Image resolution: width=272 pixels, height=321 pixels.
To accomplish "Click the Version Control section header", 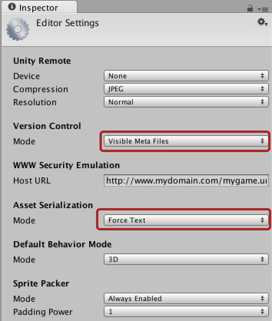I will 47,126.
